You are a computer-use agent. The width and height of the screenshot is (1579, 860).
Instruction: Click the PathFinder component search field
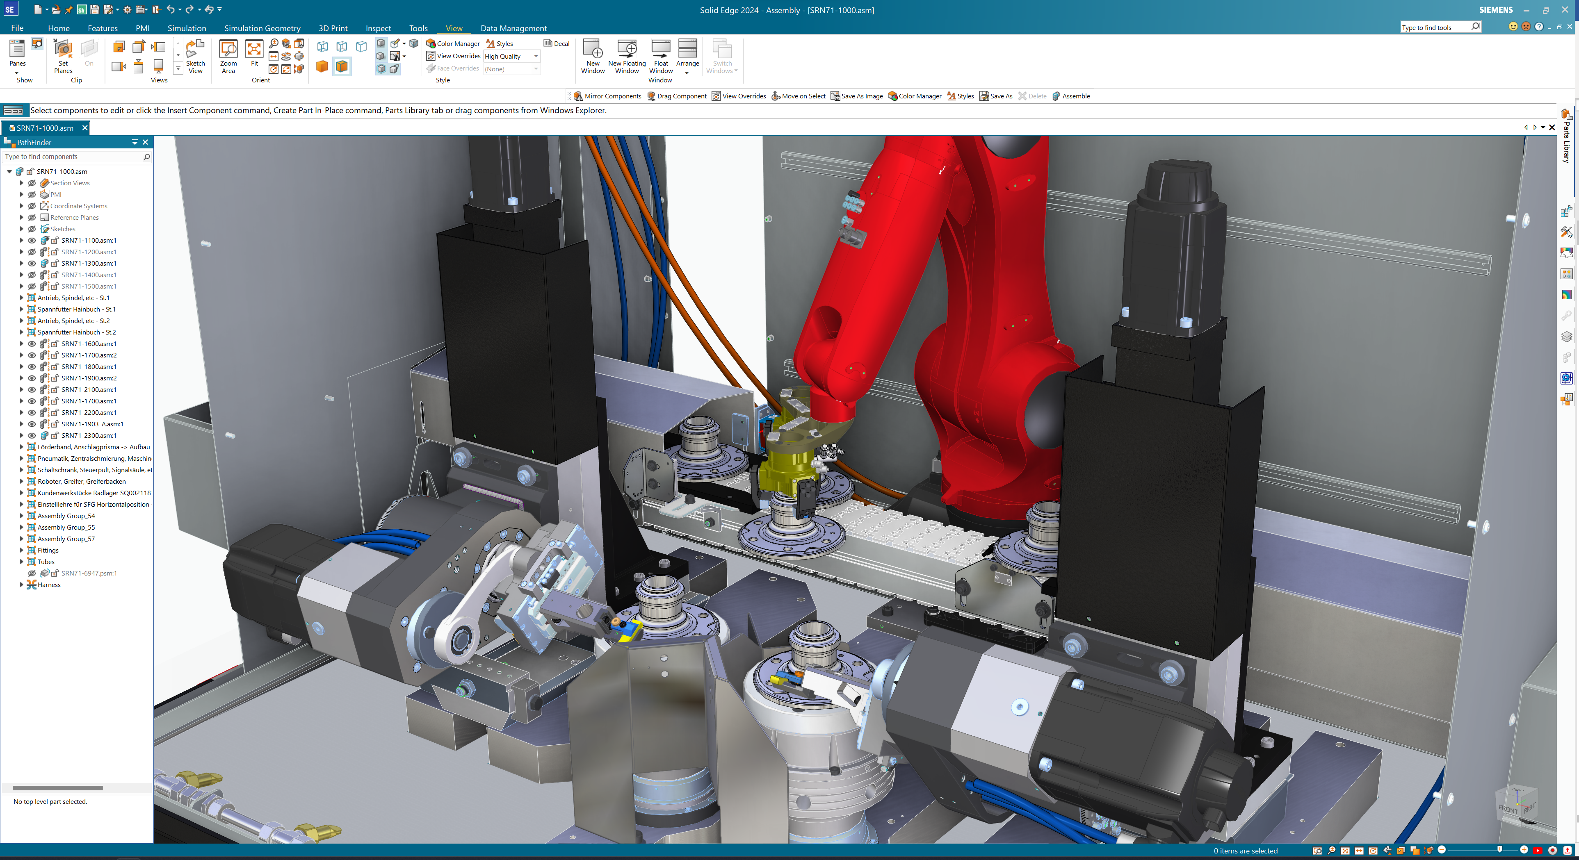point(72,157)
